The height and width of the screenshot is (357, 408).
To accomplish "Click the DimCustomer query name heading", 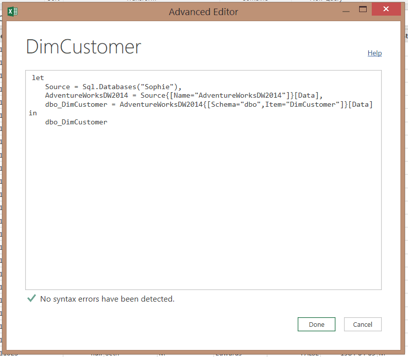I will [x=84, y=47].
